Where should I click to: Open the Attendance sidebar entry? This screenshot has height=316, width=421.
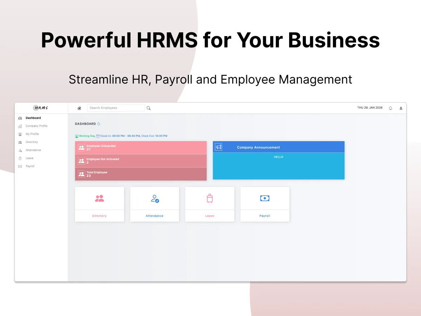pyautogui.click(x=33, y=150)
